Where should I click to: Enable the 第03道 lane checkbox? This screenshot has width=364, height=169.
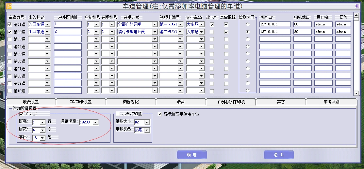tap(9, 39)
